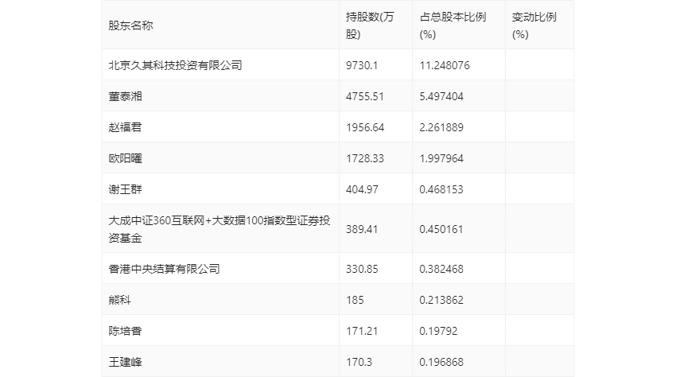The width and height of the screenshot is (676, 377).
Task: Select shareholder 熊科
Action: 119,300
